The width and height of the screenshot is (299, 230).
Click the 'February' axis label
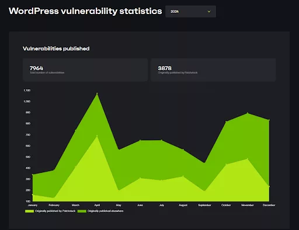54,205
